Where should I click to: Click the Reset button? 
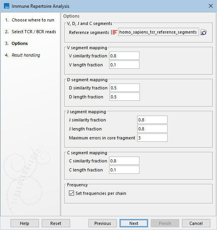tap(56, 223)
